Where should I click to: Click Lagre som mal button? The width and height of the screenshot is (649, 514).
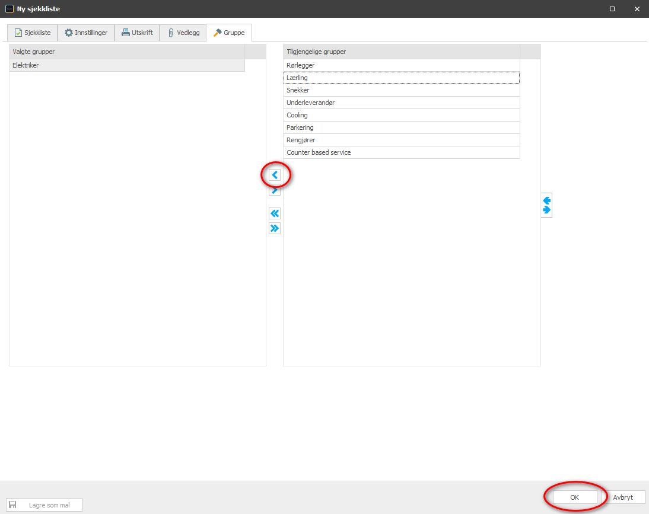pos(44,505)
